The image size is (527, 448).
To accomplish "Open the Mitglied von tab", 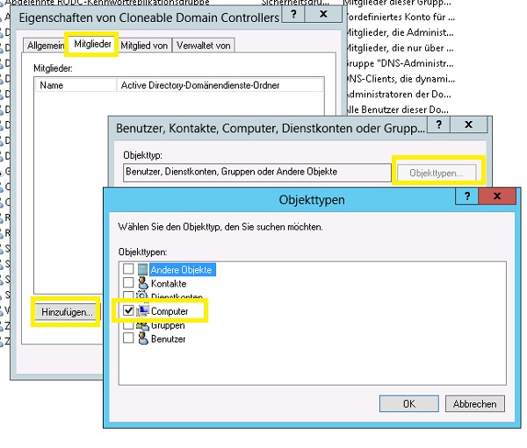I will coord(144,46).
